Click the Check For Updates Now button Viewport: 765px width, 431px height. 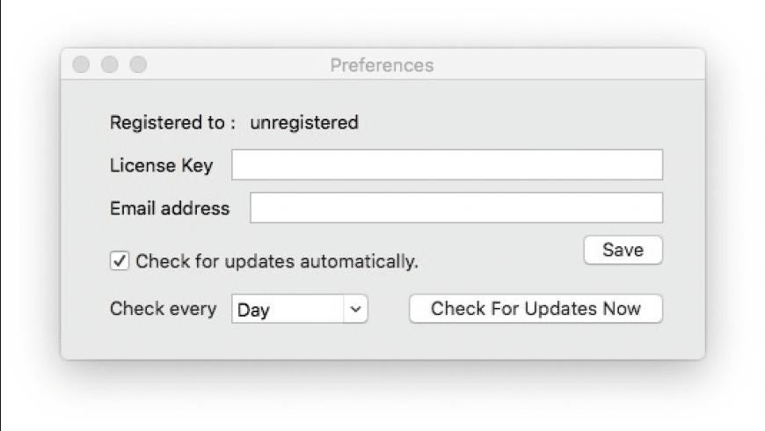pos(535,309)
